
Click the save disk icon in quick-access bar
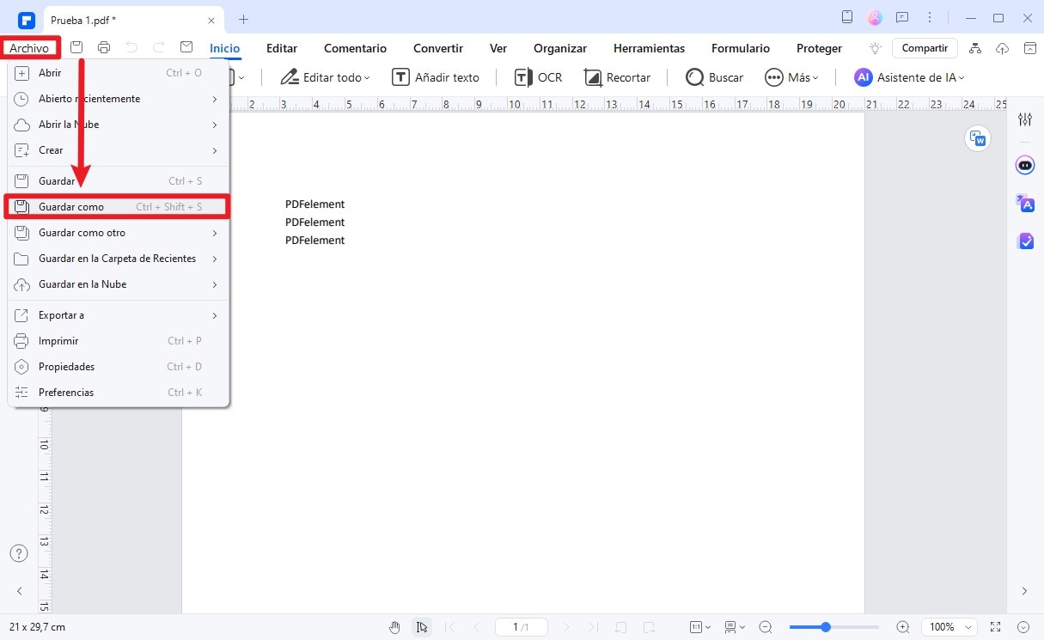pos(76,48)
